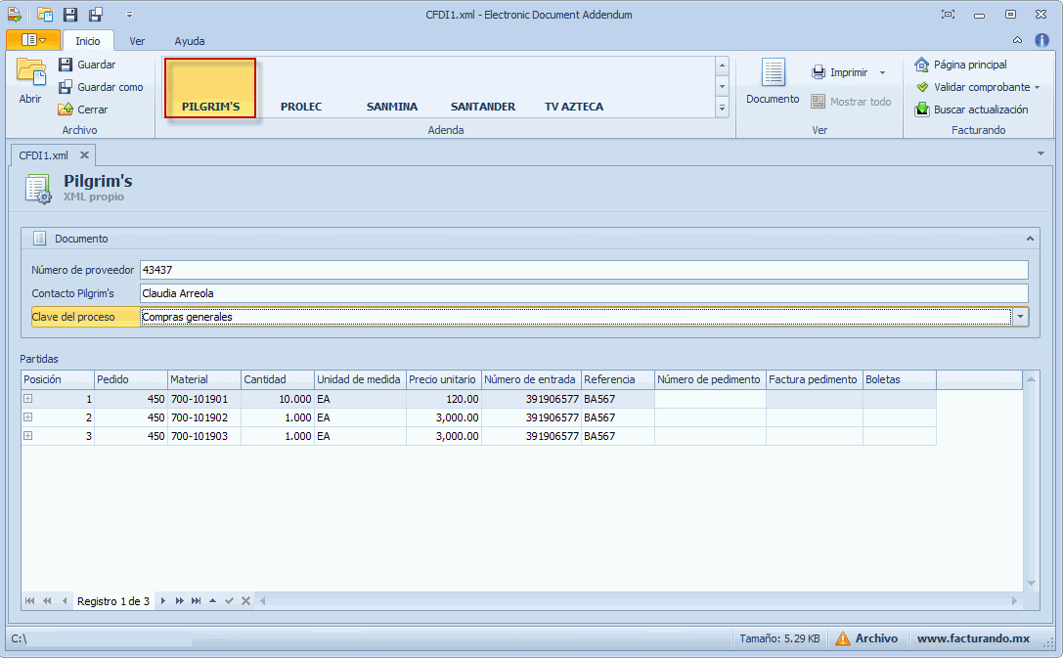
Task: Click the Abrir folder icon
Action: (x=30, y=72)
